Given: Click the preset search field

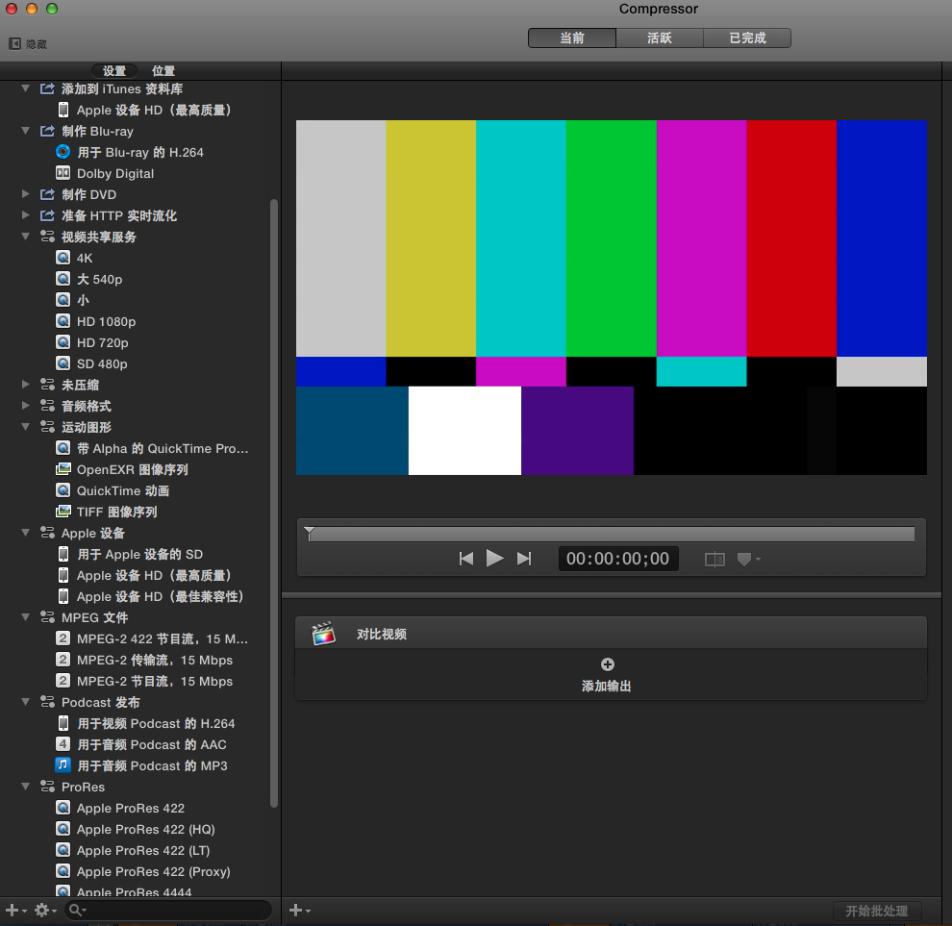Looking at the screenshot, I should (x=173, y=910).
